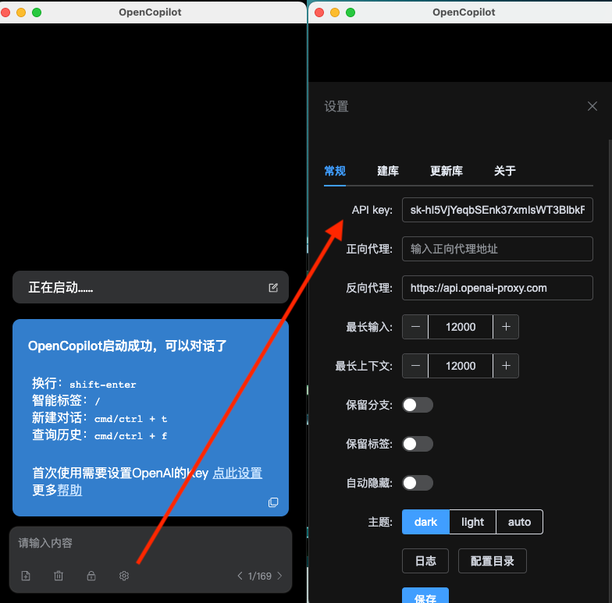
Task: Minimize the left OpenCopilot window
Action: 21,12
